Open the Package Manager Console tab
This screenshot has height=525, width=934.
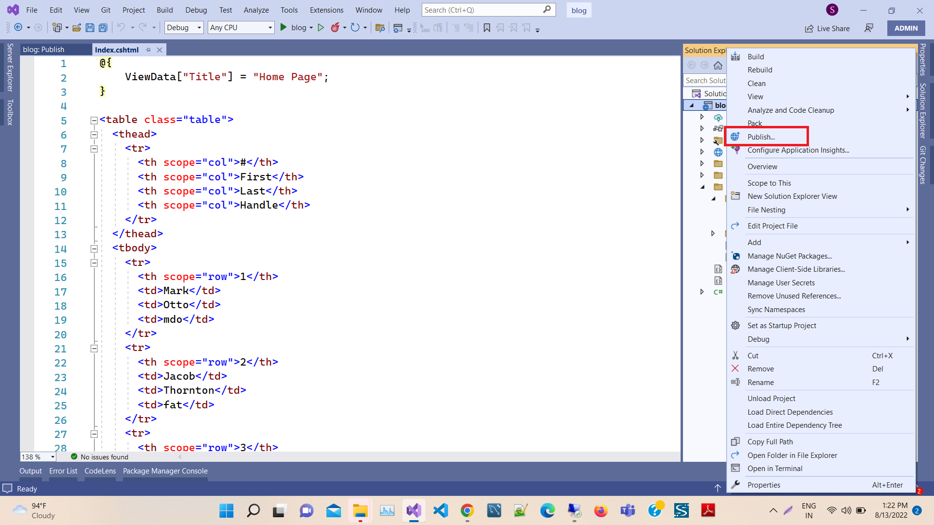[165, 471]
